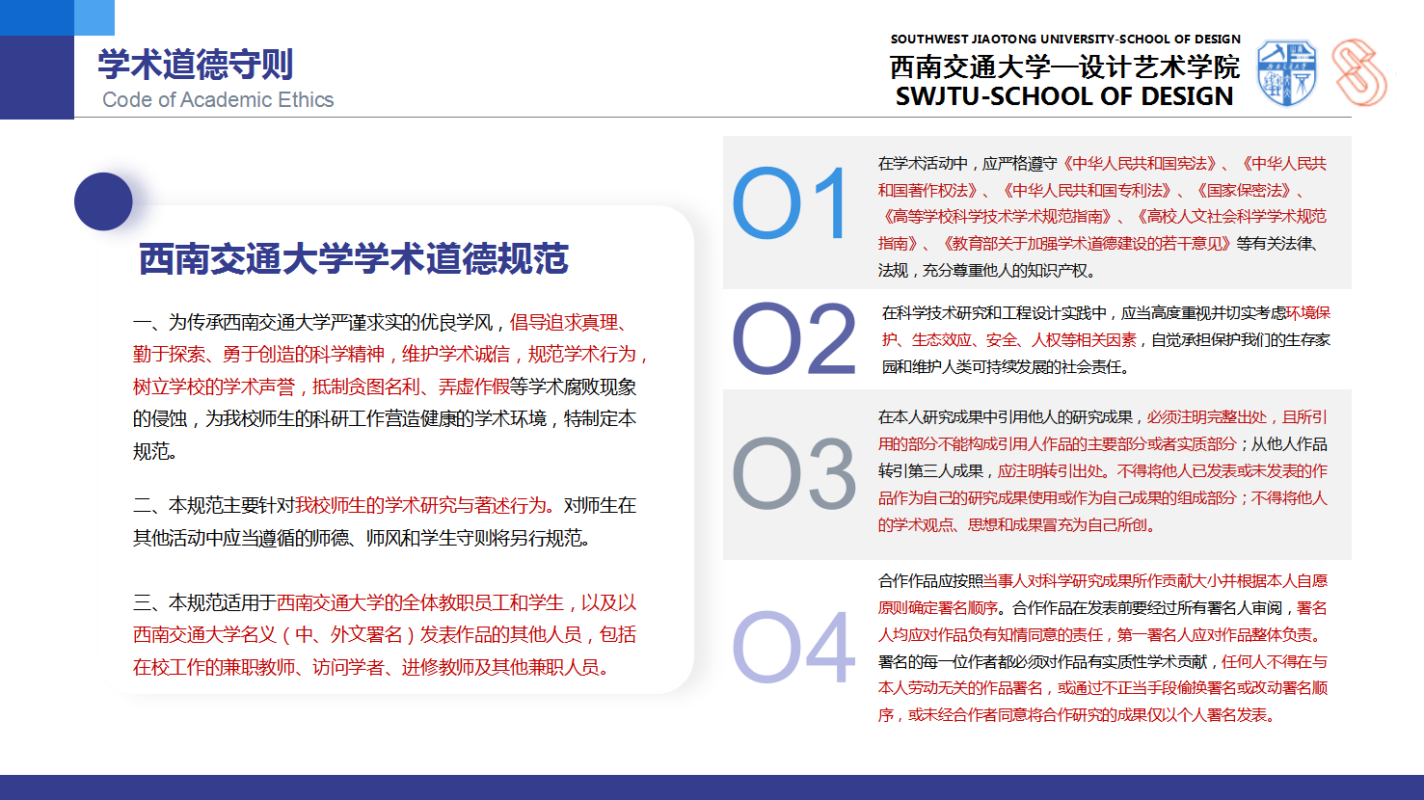The width and height of the screenshot is (1424, 800).
Task: Click the heading 西南交通大学学术道德规范
Action: (x=354, y=259)
